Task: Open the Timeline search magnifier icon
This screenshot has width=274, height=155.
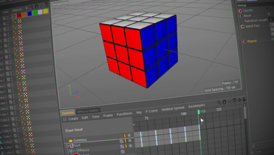Action: pyautogui.click(x=219, y=102)
